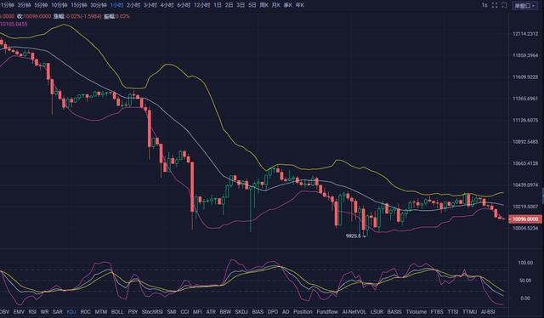Select the MTM indicator
Viewport: 544px width, 318px height.
(x=101, y=312)
